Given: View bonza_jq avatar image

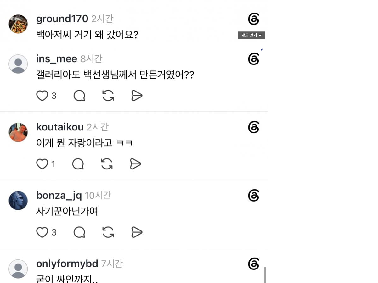Looking at the screenshot, I should click(18, 201).
